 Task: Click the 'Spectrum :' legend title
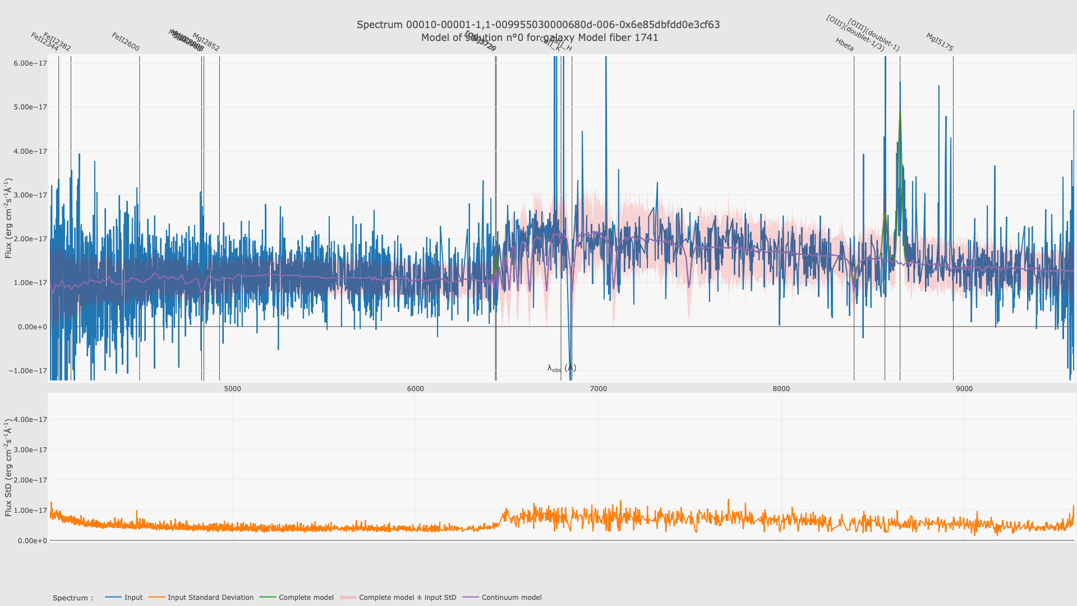[73, 598]
